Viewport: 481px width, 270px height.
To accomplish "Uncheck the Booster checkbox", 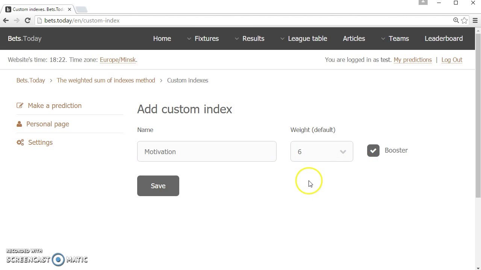I will (373, 151).
